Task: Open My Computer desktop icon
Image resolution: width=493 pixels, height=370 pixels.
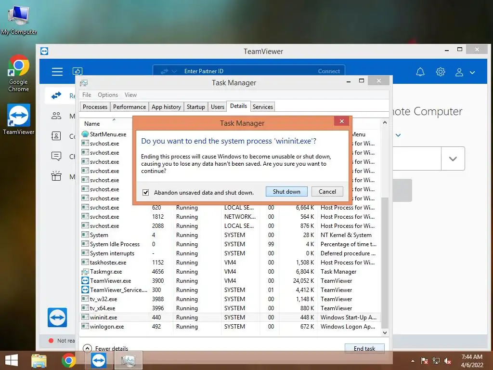Action: 19,19
